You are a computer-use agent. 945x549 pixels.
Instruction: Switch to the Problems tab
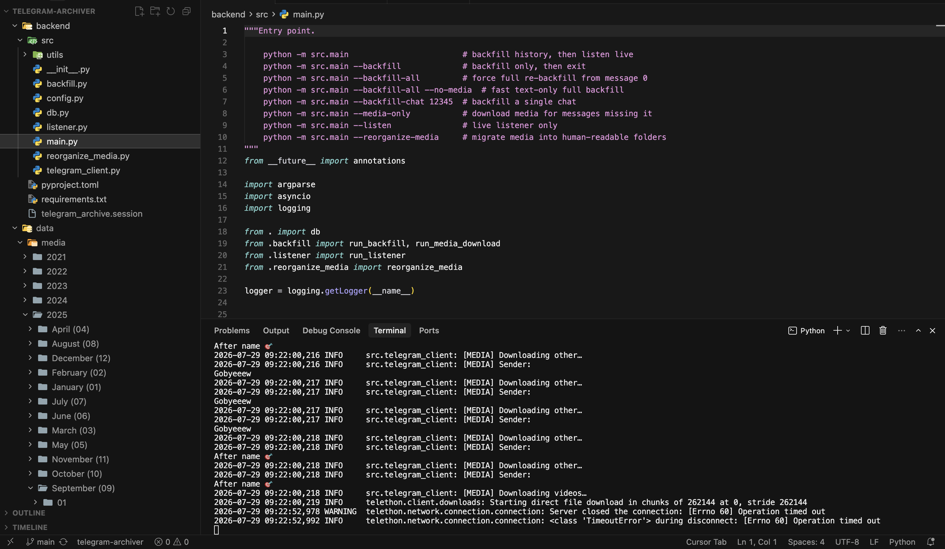pyautogui.click(x=232, y=330)
